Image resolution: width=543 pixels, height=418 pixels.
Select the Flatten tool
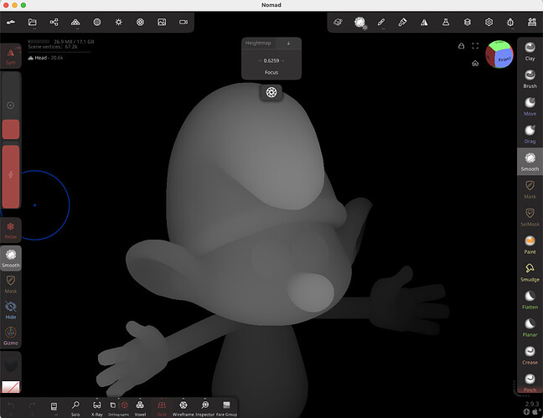coord(530,300)
